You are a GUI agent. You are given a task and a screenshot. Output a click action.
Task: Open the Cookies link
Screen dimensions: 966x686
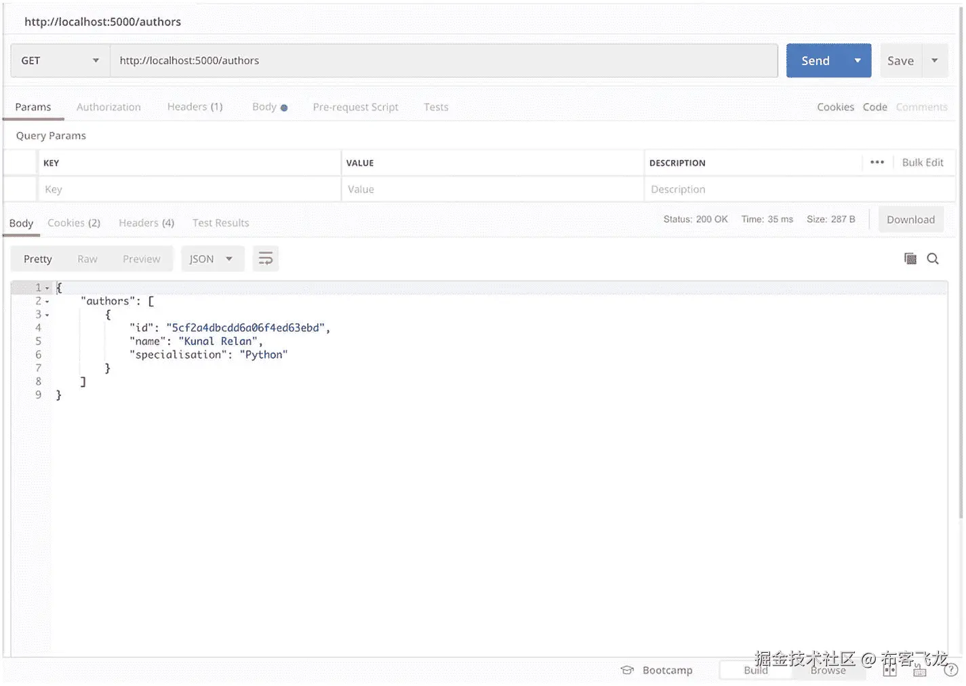(835, 107)
